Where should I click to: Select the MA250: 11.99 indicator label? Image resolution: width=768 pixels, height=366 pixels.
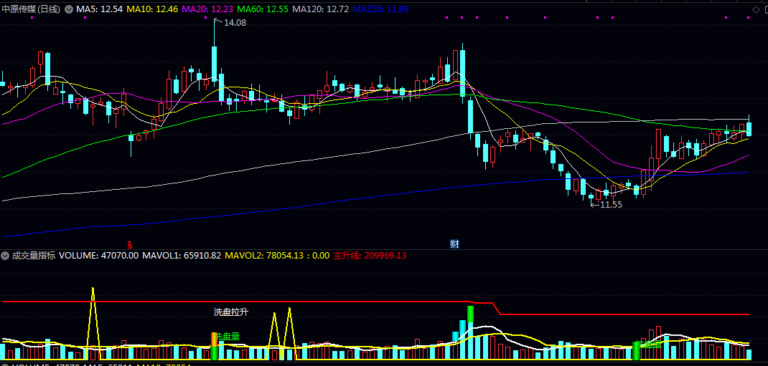click(x=382, y=9)
